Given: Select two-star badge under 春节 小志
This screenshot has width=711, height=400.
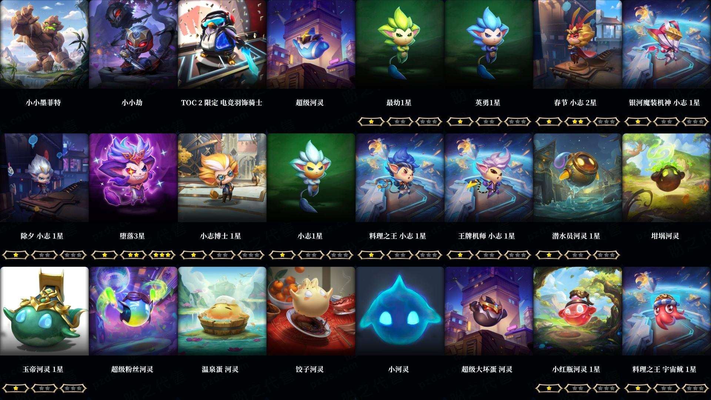Looking at the screenshot, I should point(578,121).
